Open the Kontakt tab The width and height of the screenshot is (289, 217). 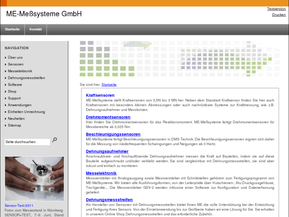pyautogui.click(x=35, y=29)
